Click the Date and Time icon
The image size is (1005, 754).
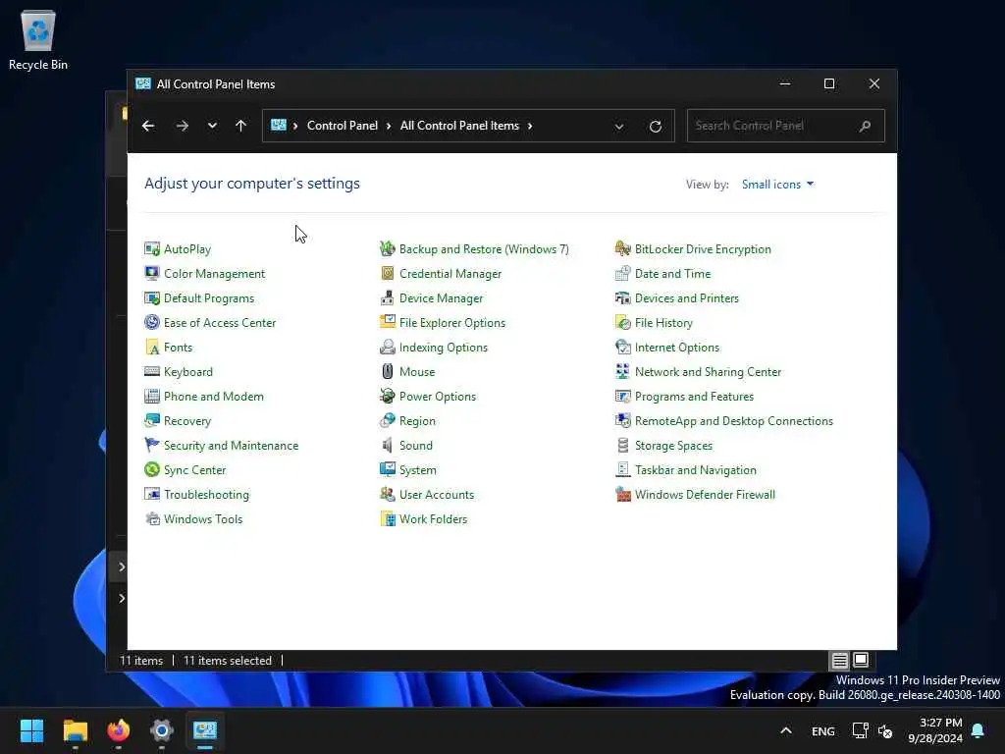pyautogui.click(x=622, y=273)
